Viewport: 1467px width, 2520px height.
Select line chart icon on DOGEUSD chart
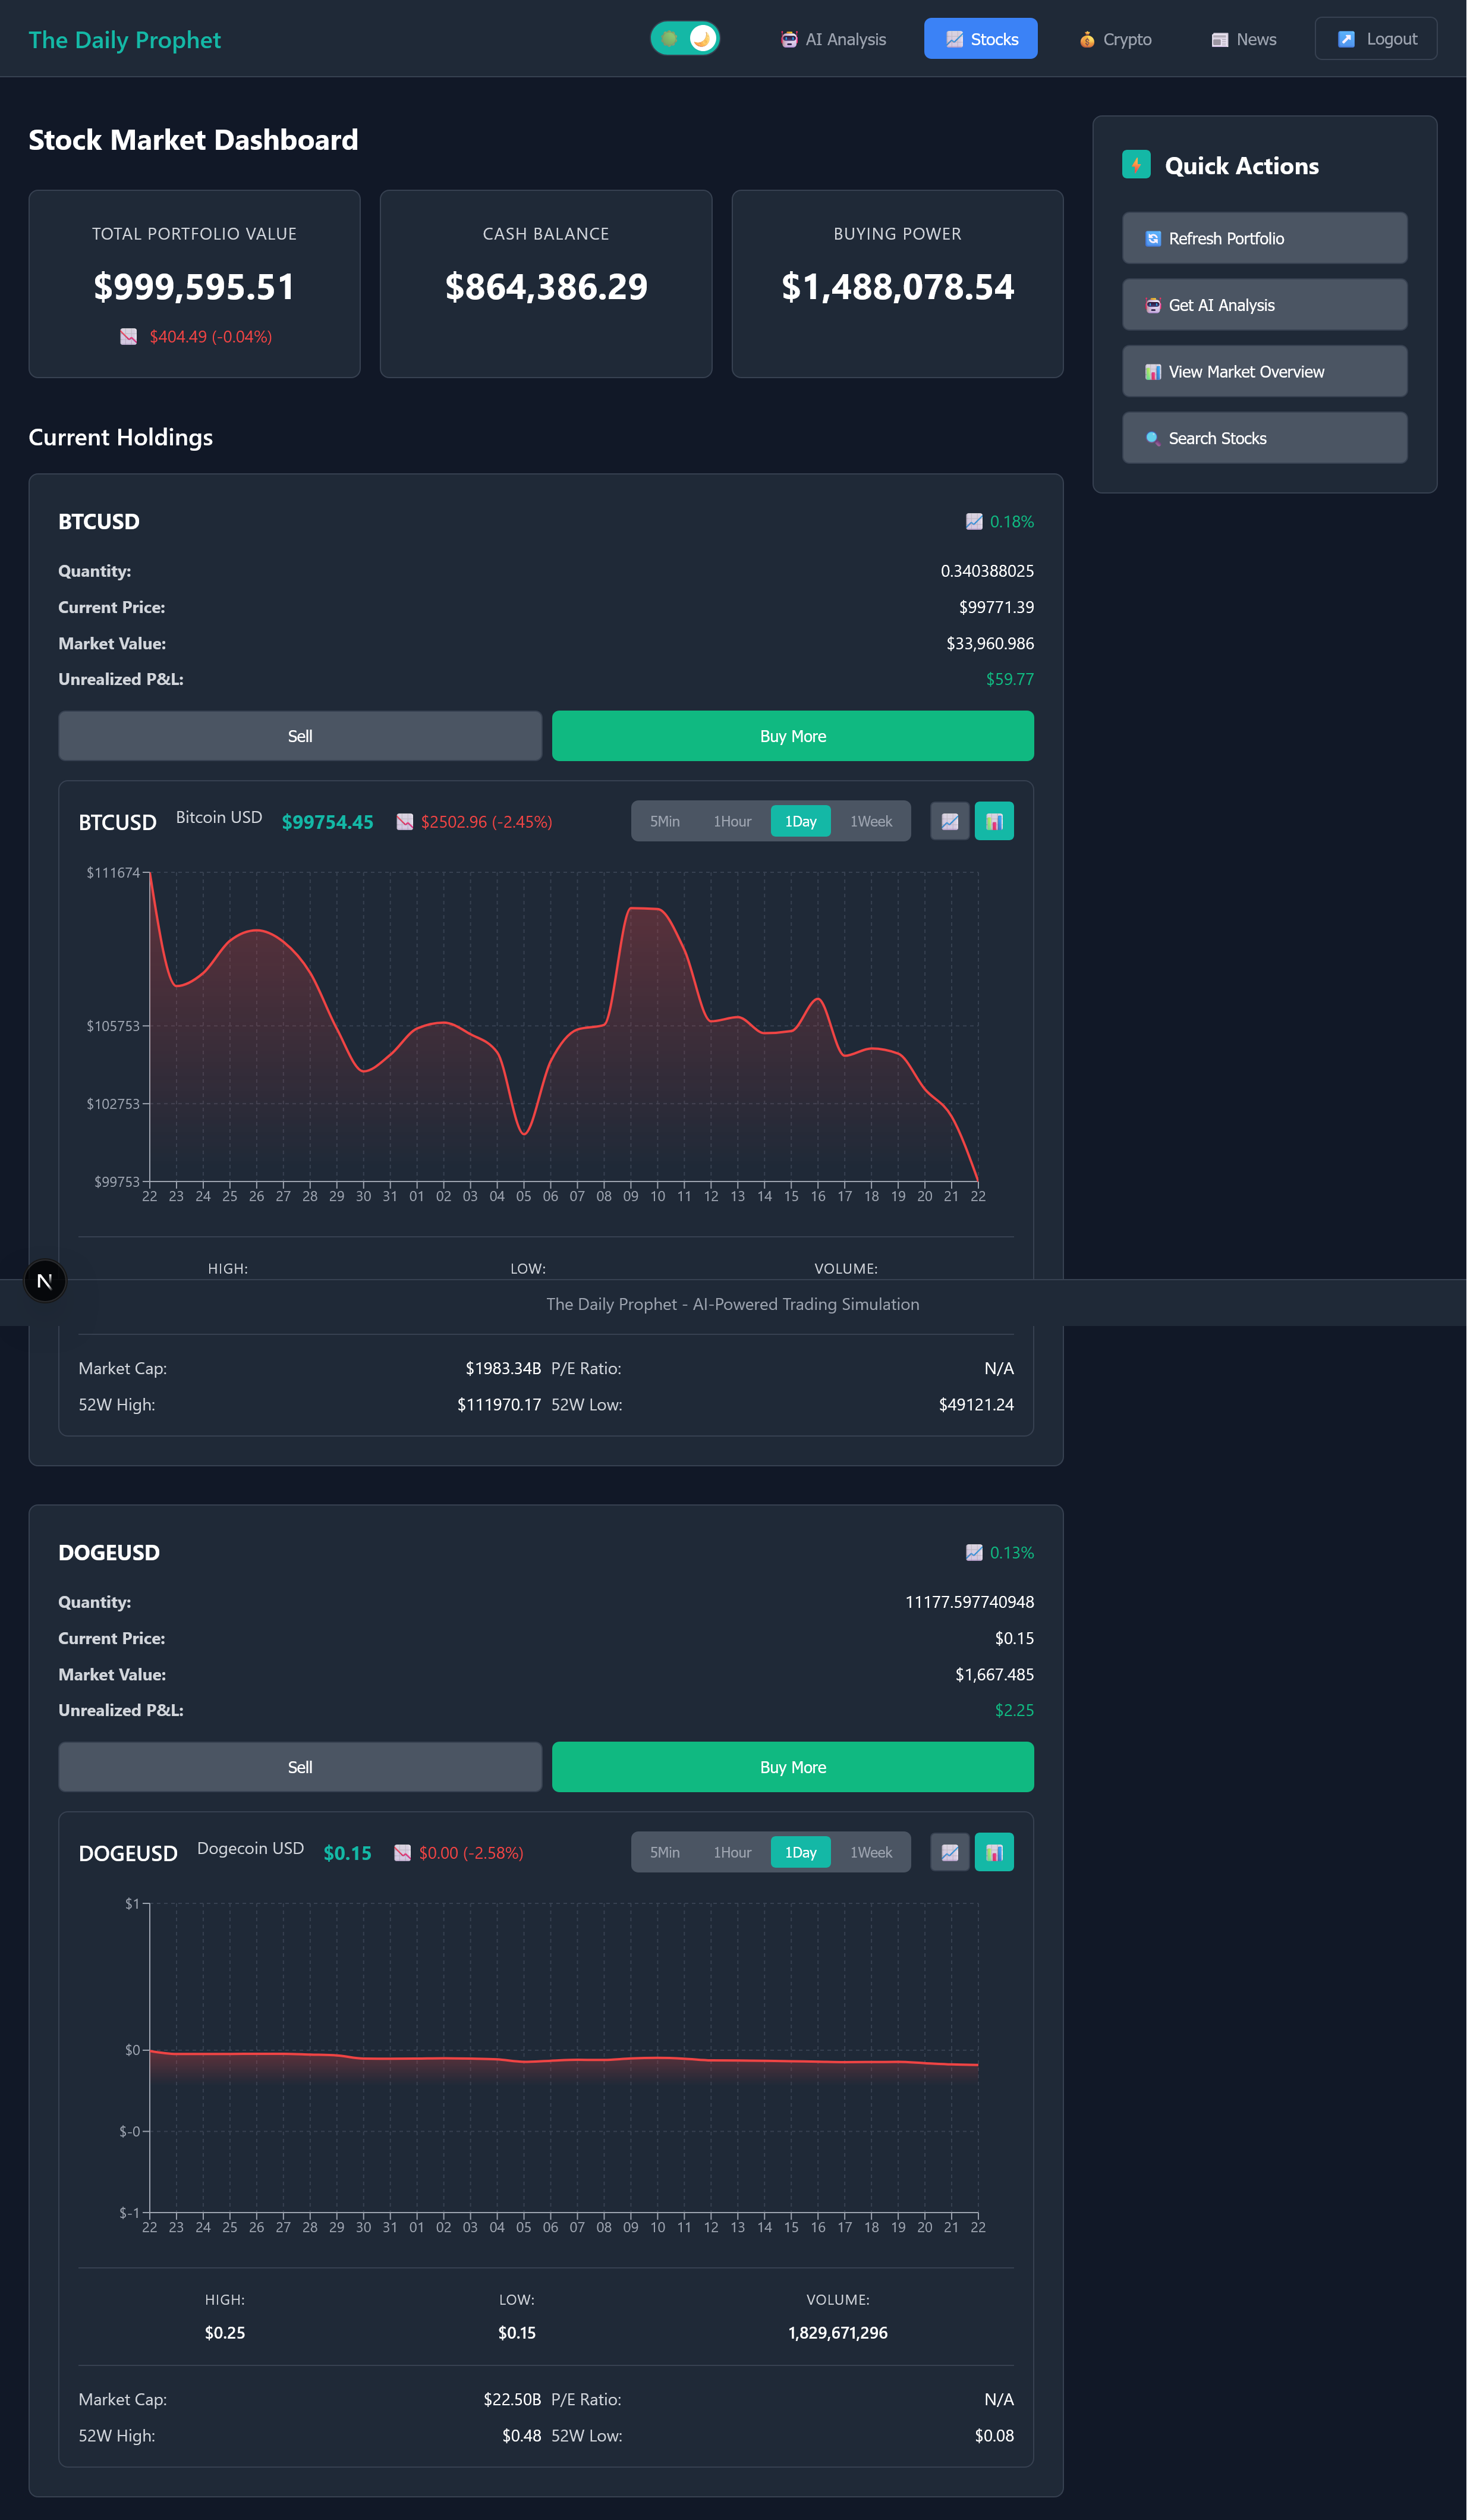[x=949, y=1852]
